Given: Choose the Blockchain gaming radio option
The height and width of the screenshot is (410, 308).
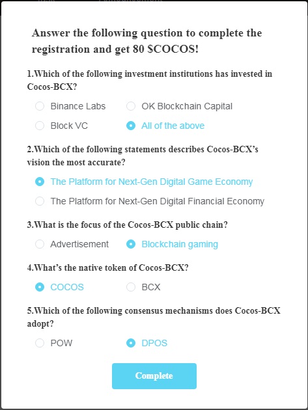Looking at the screenshot, I should [131, 244].
